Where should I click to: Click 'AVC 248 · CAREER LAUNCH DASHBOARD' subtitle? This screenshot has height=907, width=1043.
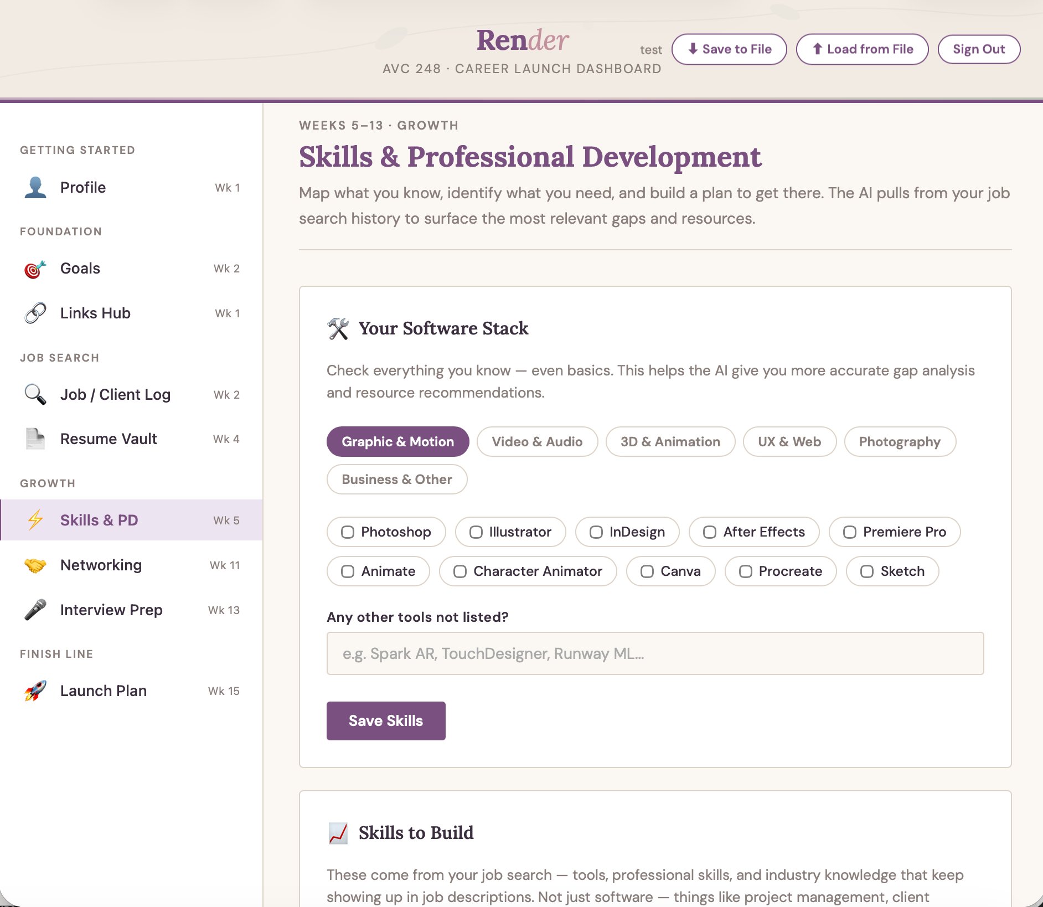click(x=522, y=69)
